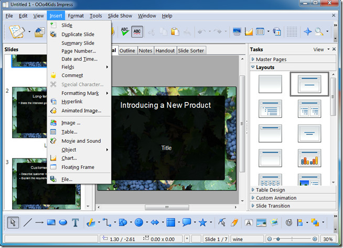The height and width of the screenshot is (248, 343).
Task: Choose the Callouts speech bubble tool
Action: click(187, 222)
